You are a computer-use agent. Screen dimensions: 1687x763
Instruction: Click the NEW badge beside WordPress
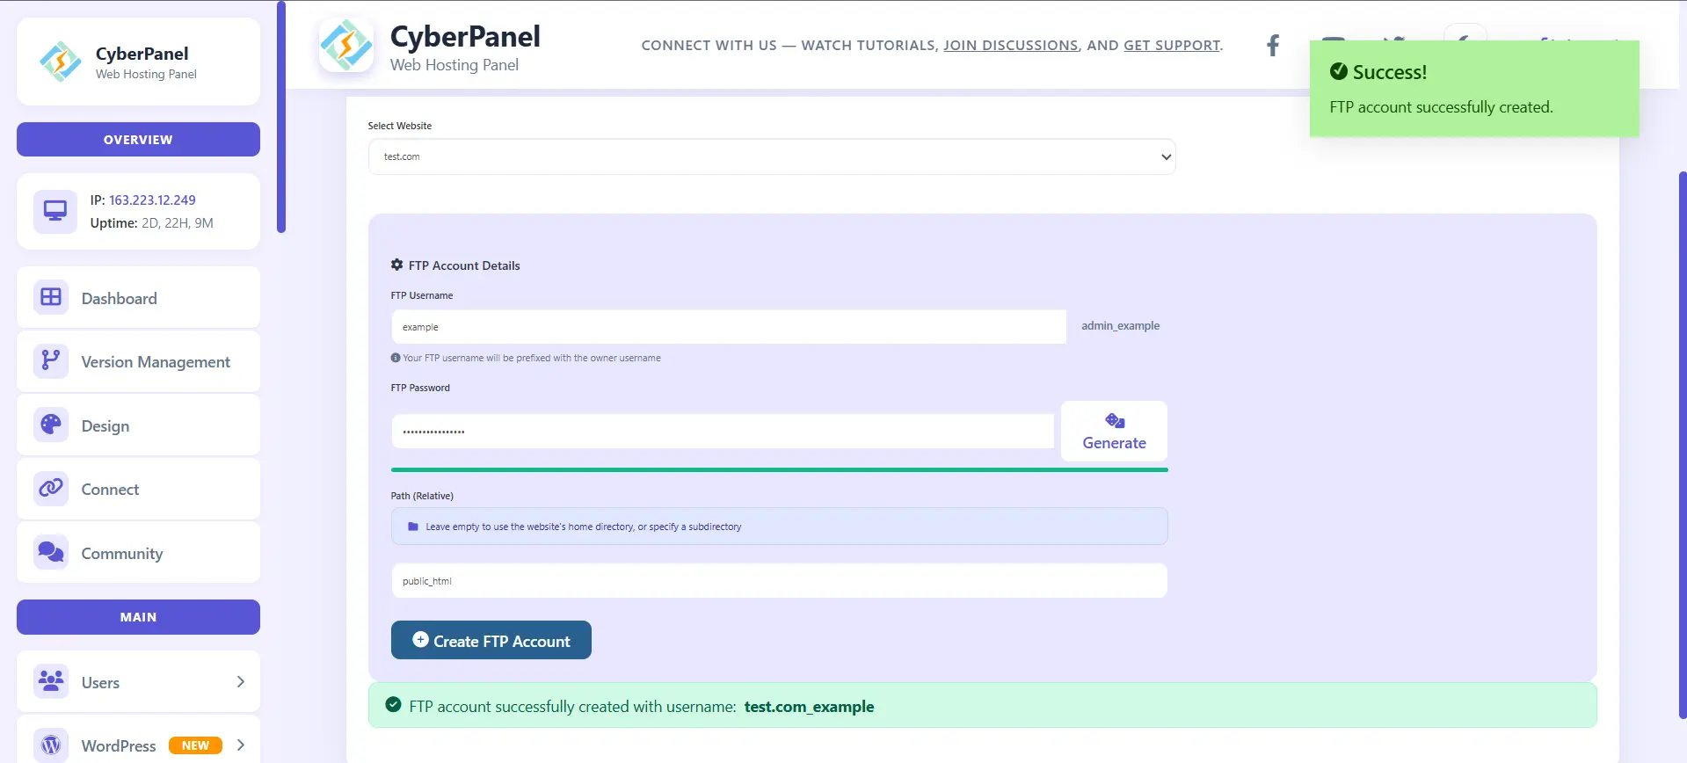(x=195, y=745)
